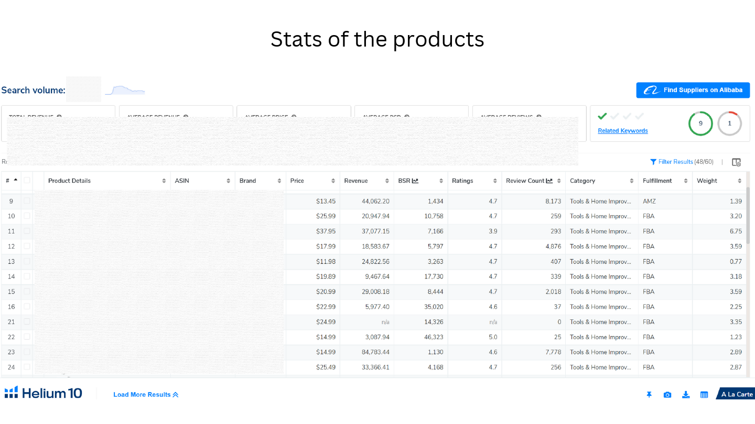Open the Related Keywords link
Image resolution: width=755 pixels, height=424 pixels.
coord(622,130)
